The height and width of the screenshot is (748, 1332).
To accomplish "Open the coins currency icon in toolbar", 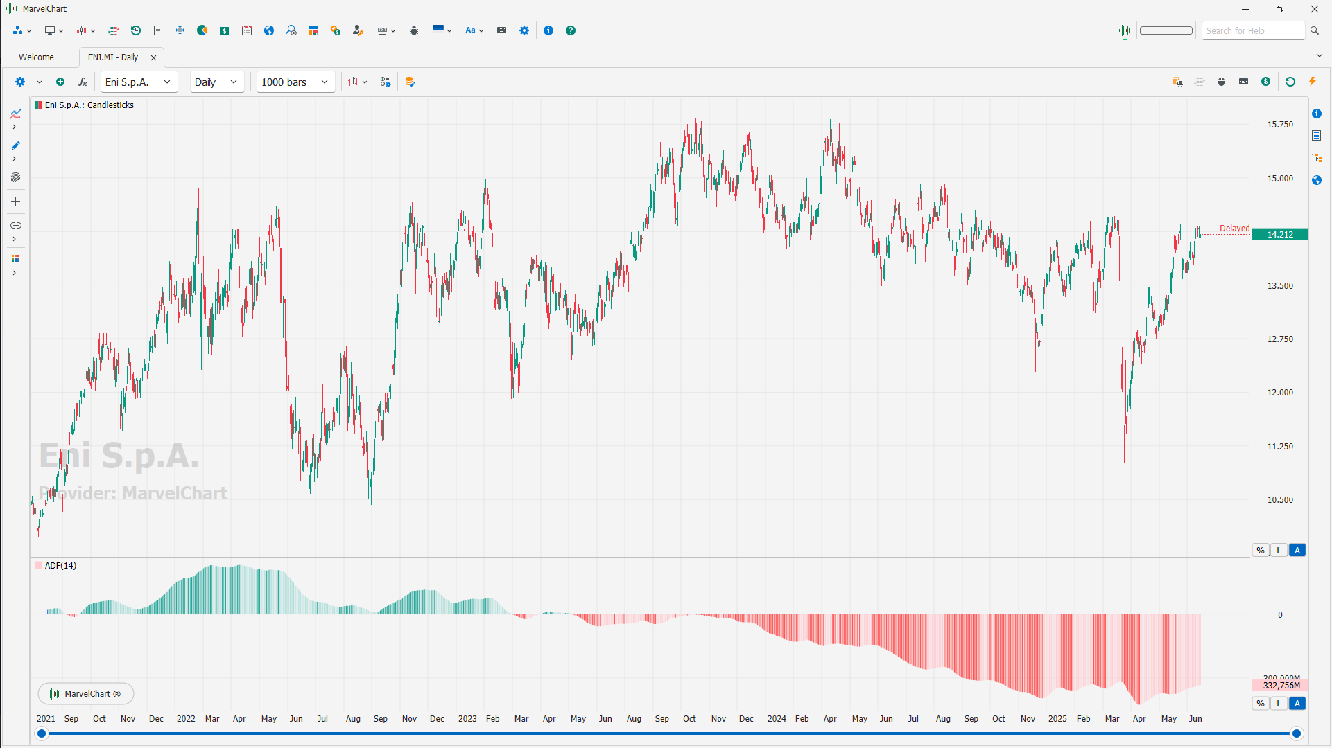I will (336, 30).
